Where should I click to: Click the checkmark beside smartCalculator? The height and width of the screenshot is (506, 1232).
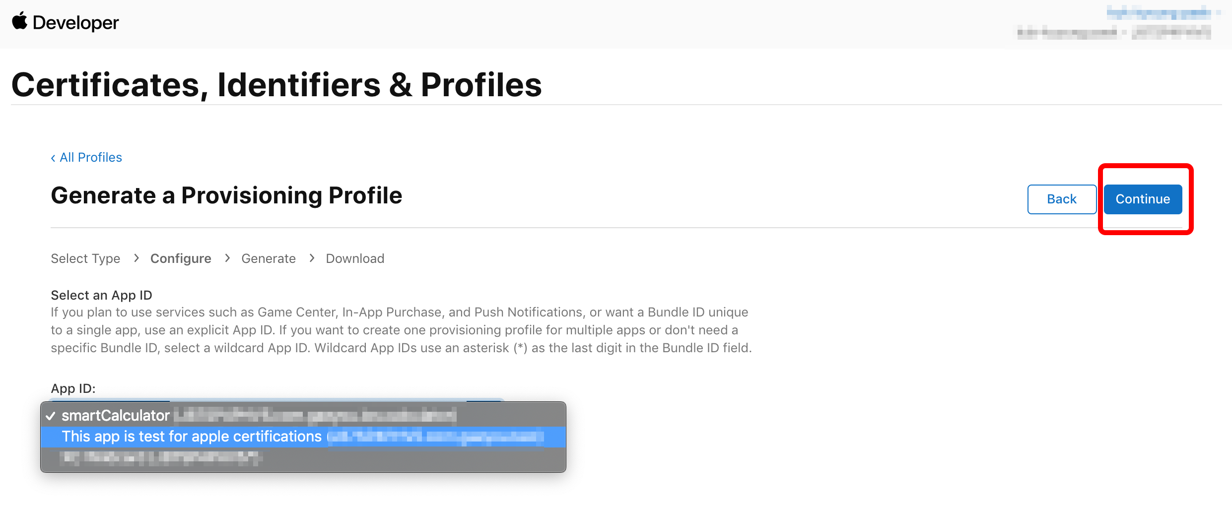pos(50,416)
